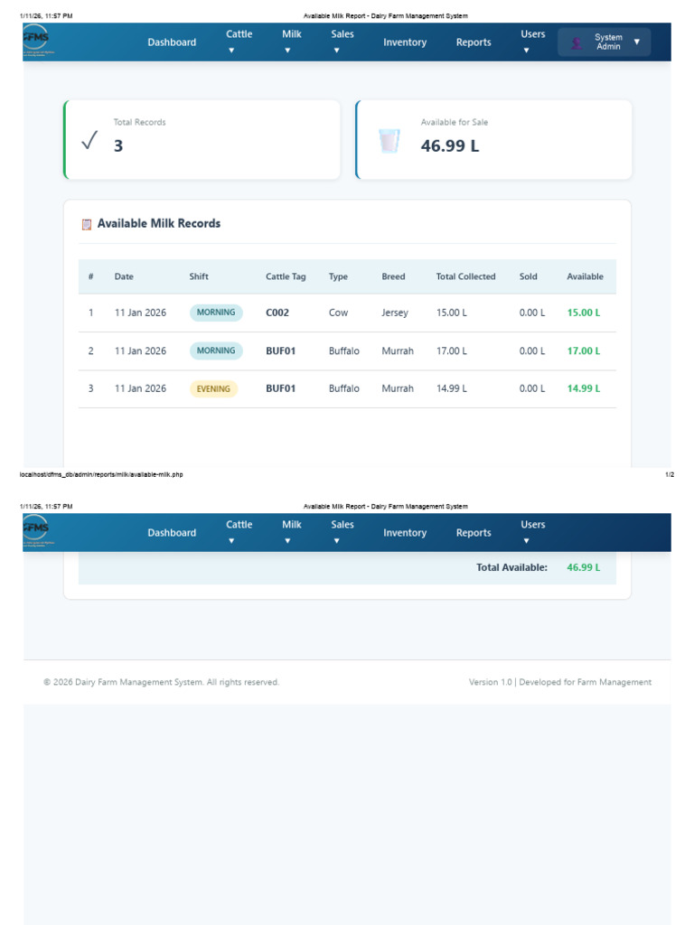Click the 14.99 L total collected cell

[x=452, y=388]
